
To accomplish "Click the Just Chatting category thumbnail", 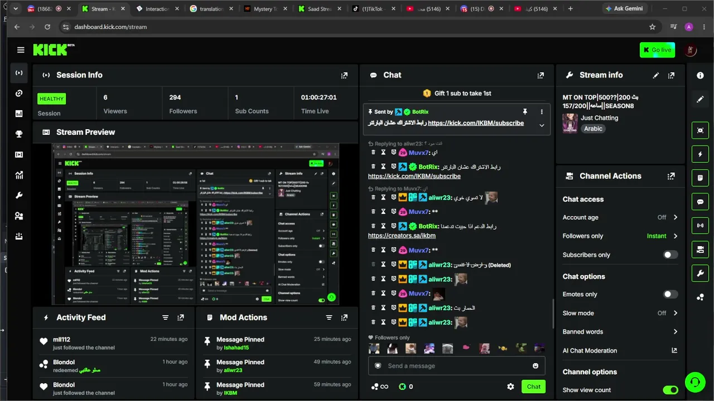I will [570, 123].
